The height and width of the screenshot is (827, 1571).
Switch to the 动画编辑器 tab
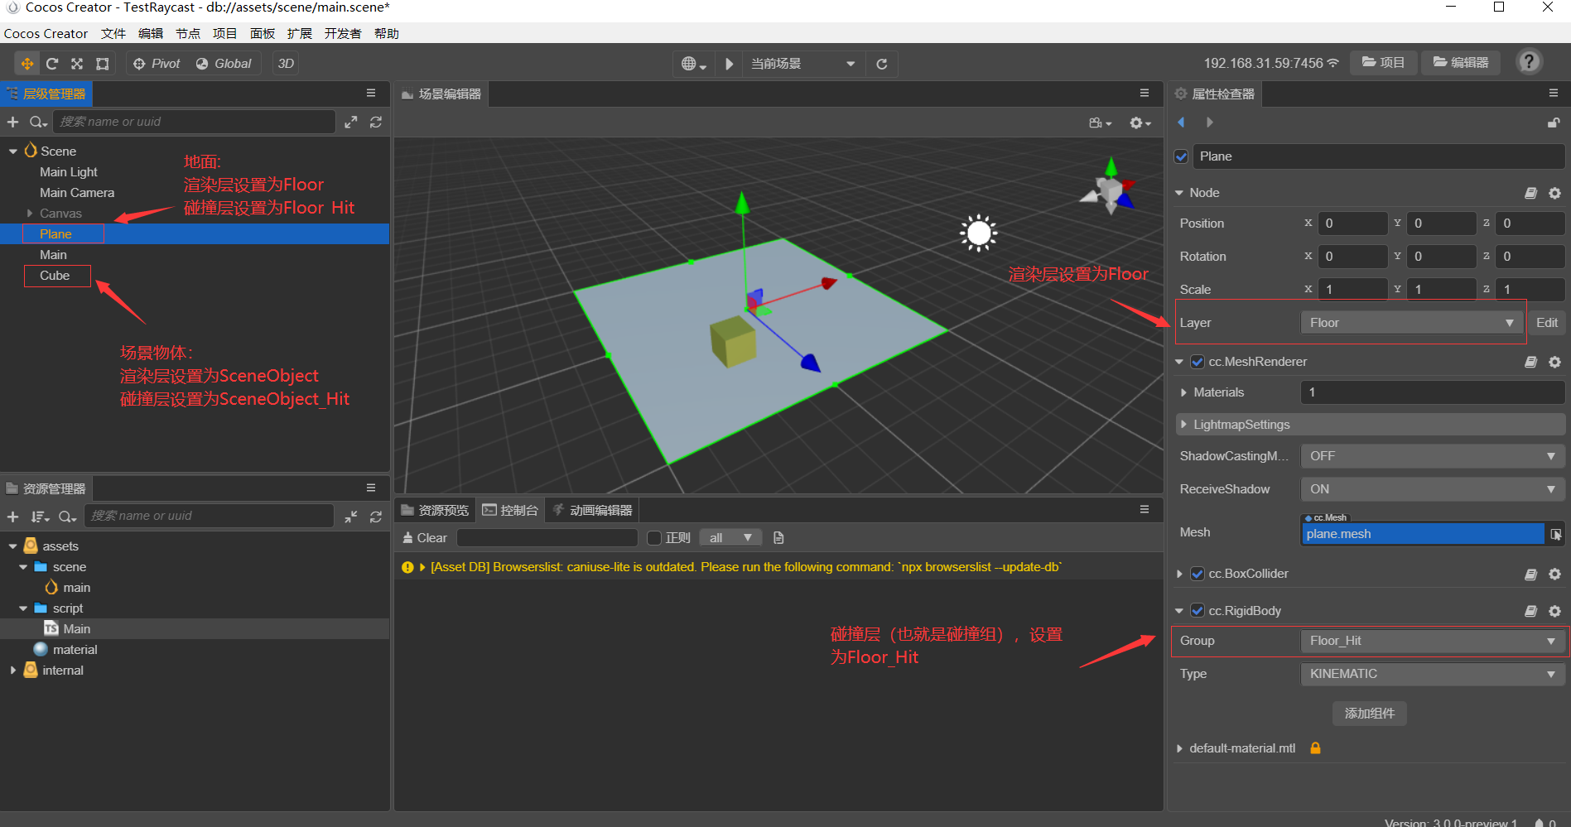coord(593,510)
